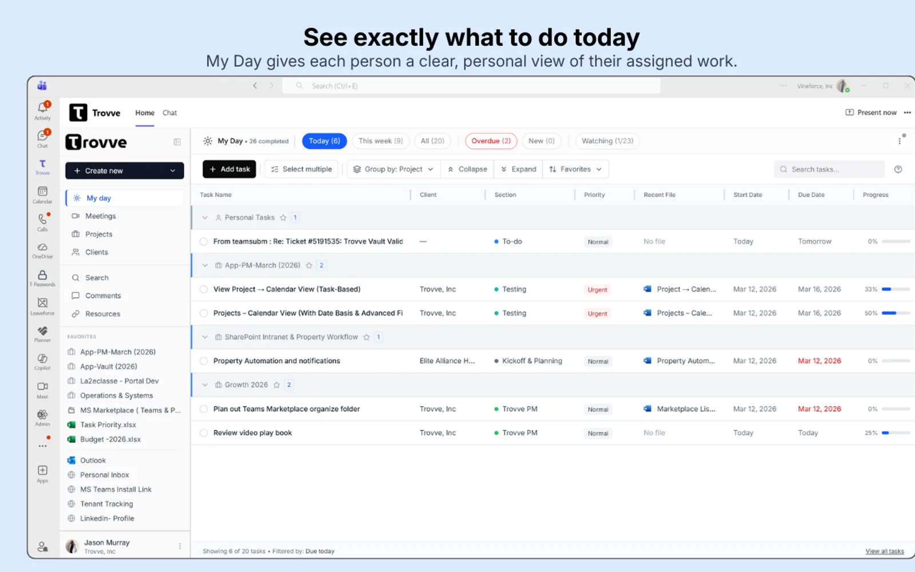Select the Overdue (2) filter

click(x=491, y=141)
